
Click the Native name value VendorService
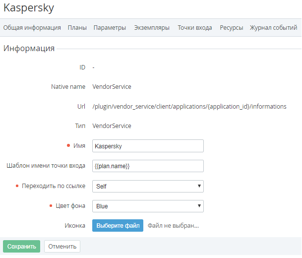click(112, 87)
